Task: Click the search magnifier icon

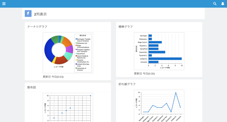Action: [x=215, y=4]
